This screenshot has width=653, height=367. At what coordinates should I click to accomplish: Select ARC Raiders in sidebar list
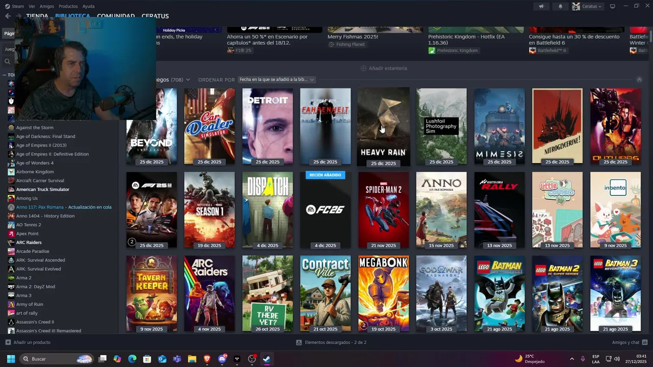point(29,242)
